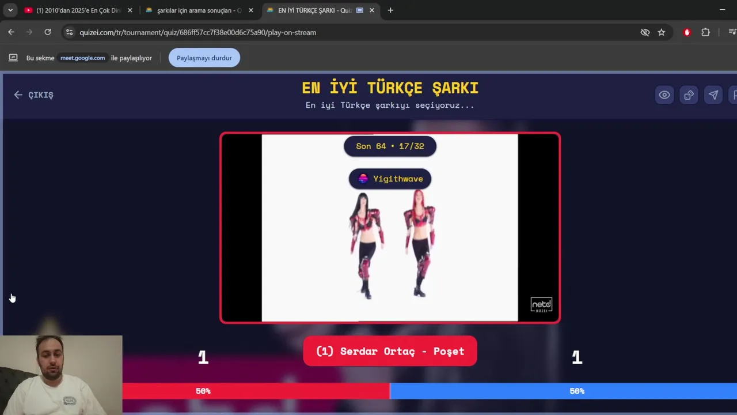
Task: Click the Son 64 • 17/32 round badge
Action: (x=390, y=146)
